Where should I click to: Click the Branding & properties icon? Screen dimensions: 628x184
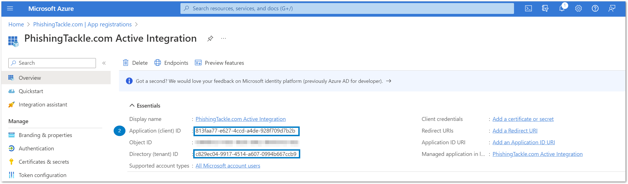[11, 135]
